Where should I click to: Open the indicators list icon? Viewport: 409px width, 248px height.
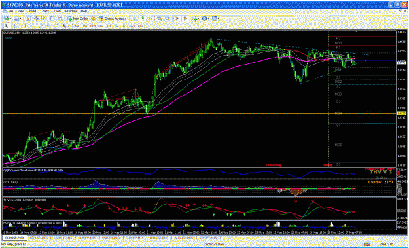pyautogui.click(x=194, y=18)
